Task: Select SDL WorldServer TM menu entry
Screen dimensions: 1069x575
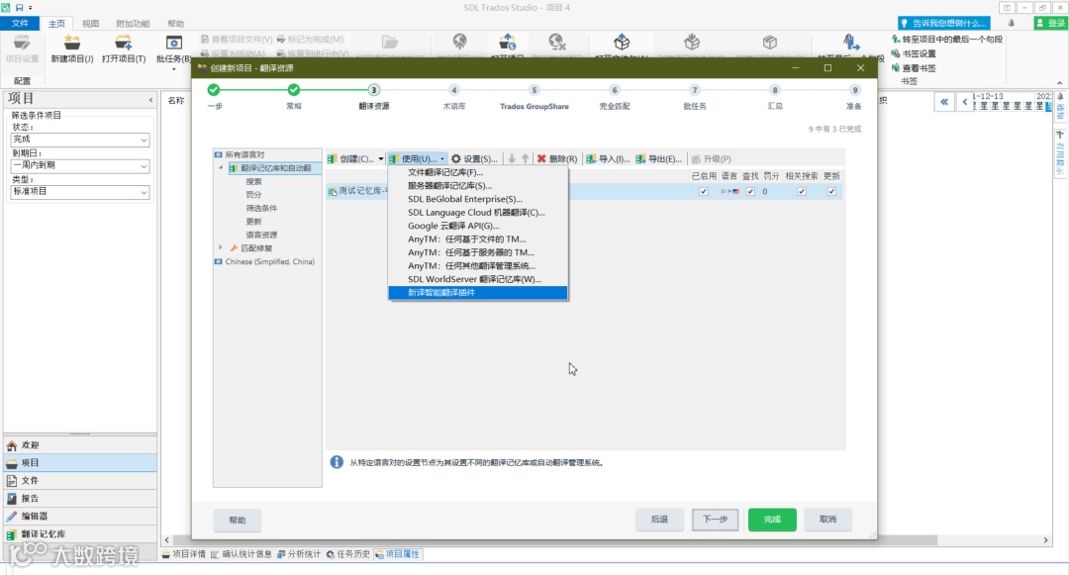Action: coord(478,279)
